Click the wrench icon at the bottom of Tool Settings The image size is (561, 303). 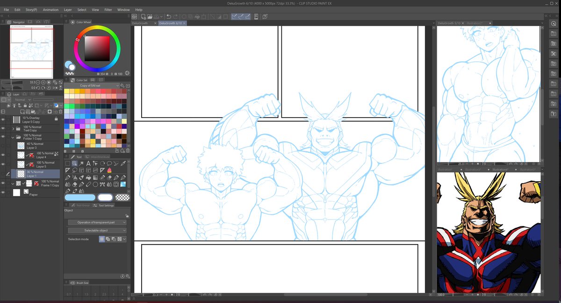[129, 276]
